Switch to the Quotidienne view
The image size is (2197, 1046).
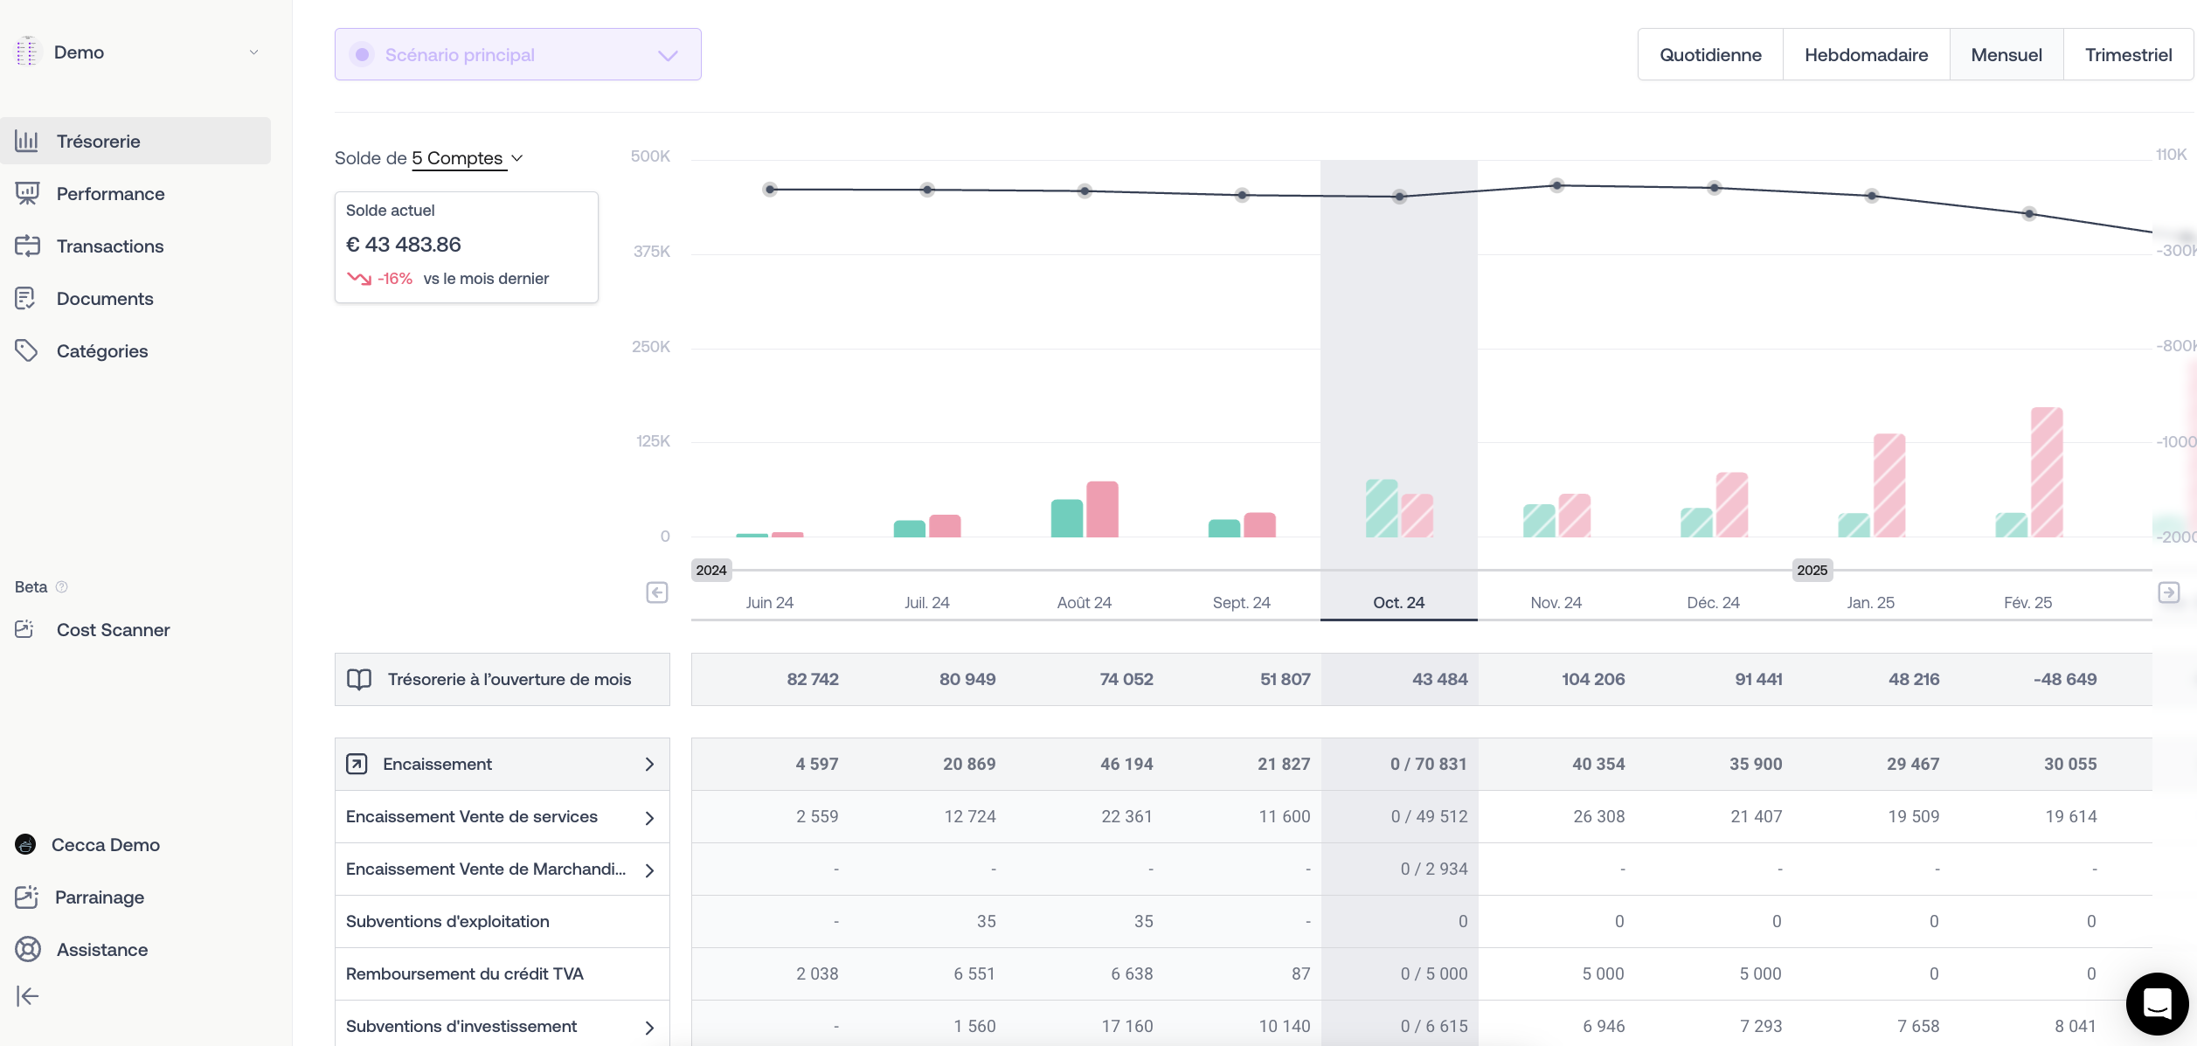[x=1710, y=55]
